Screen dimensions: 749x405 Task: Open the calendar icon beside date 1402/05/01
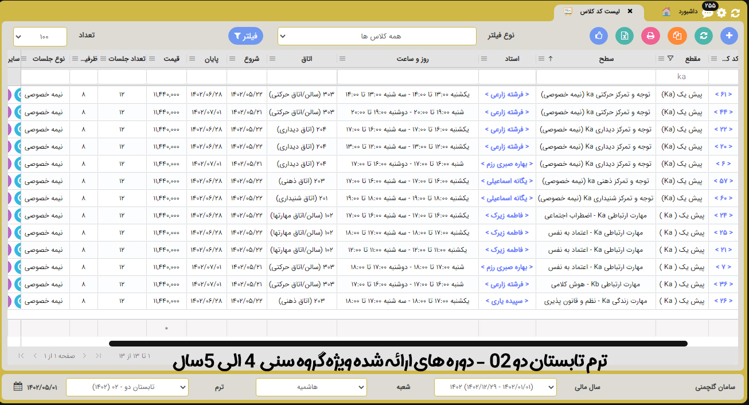[x=18, y=387]
